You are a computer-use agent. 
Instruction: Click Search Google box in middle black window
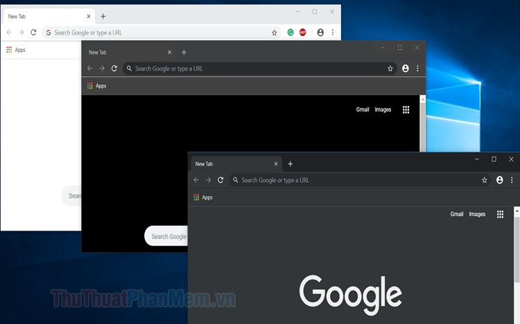click(x=166, y=236)
